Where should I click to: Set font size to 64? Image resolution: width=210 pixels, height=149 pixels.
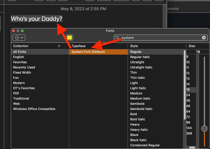(x=191, y=111)
